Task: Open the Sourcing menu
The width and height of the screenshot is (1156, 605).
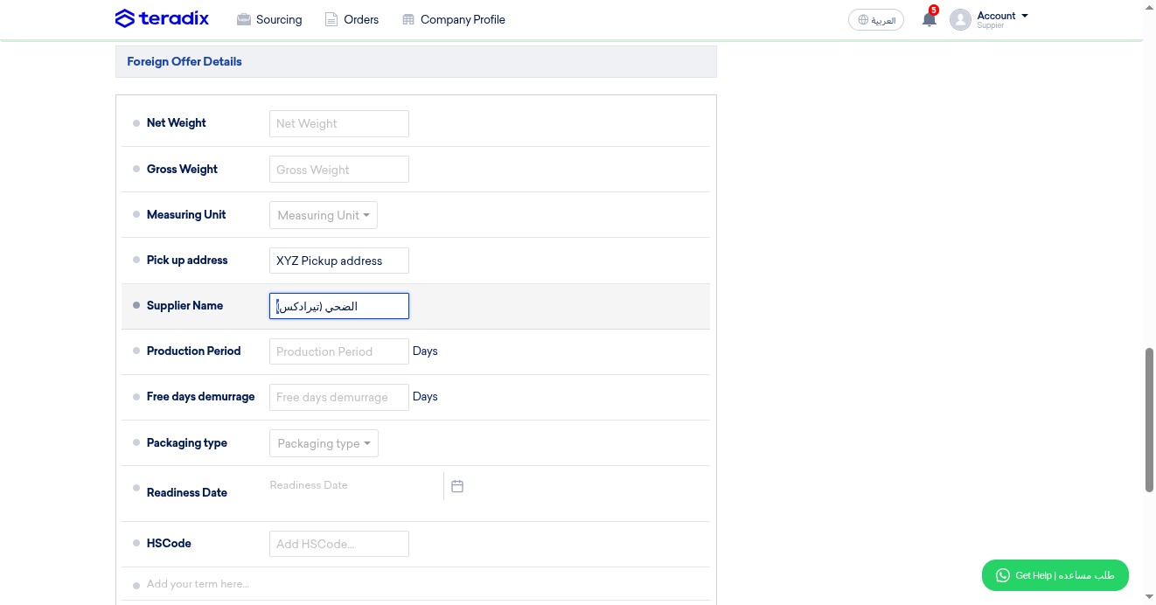Action: (268, 19)
